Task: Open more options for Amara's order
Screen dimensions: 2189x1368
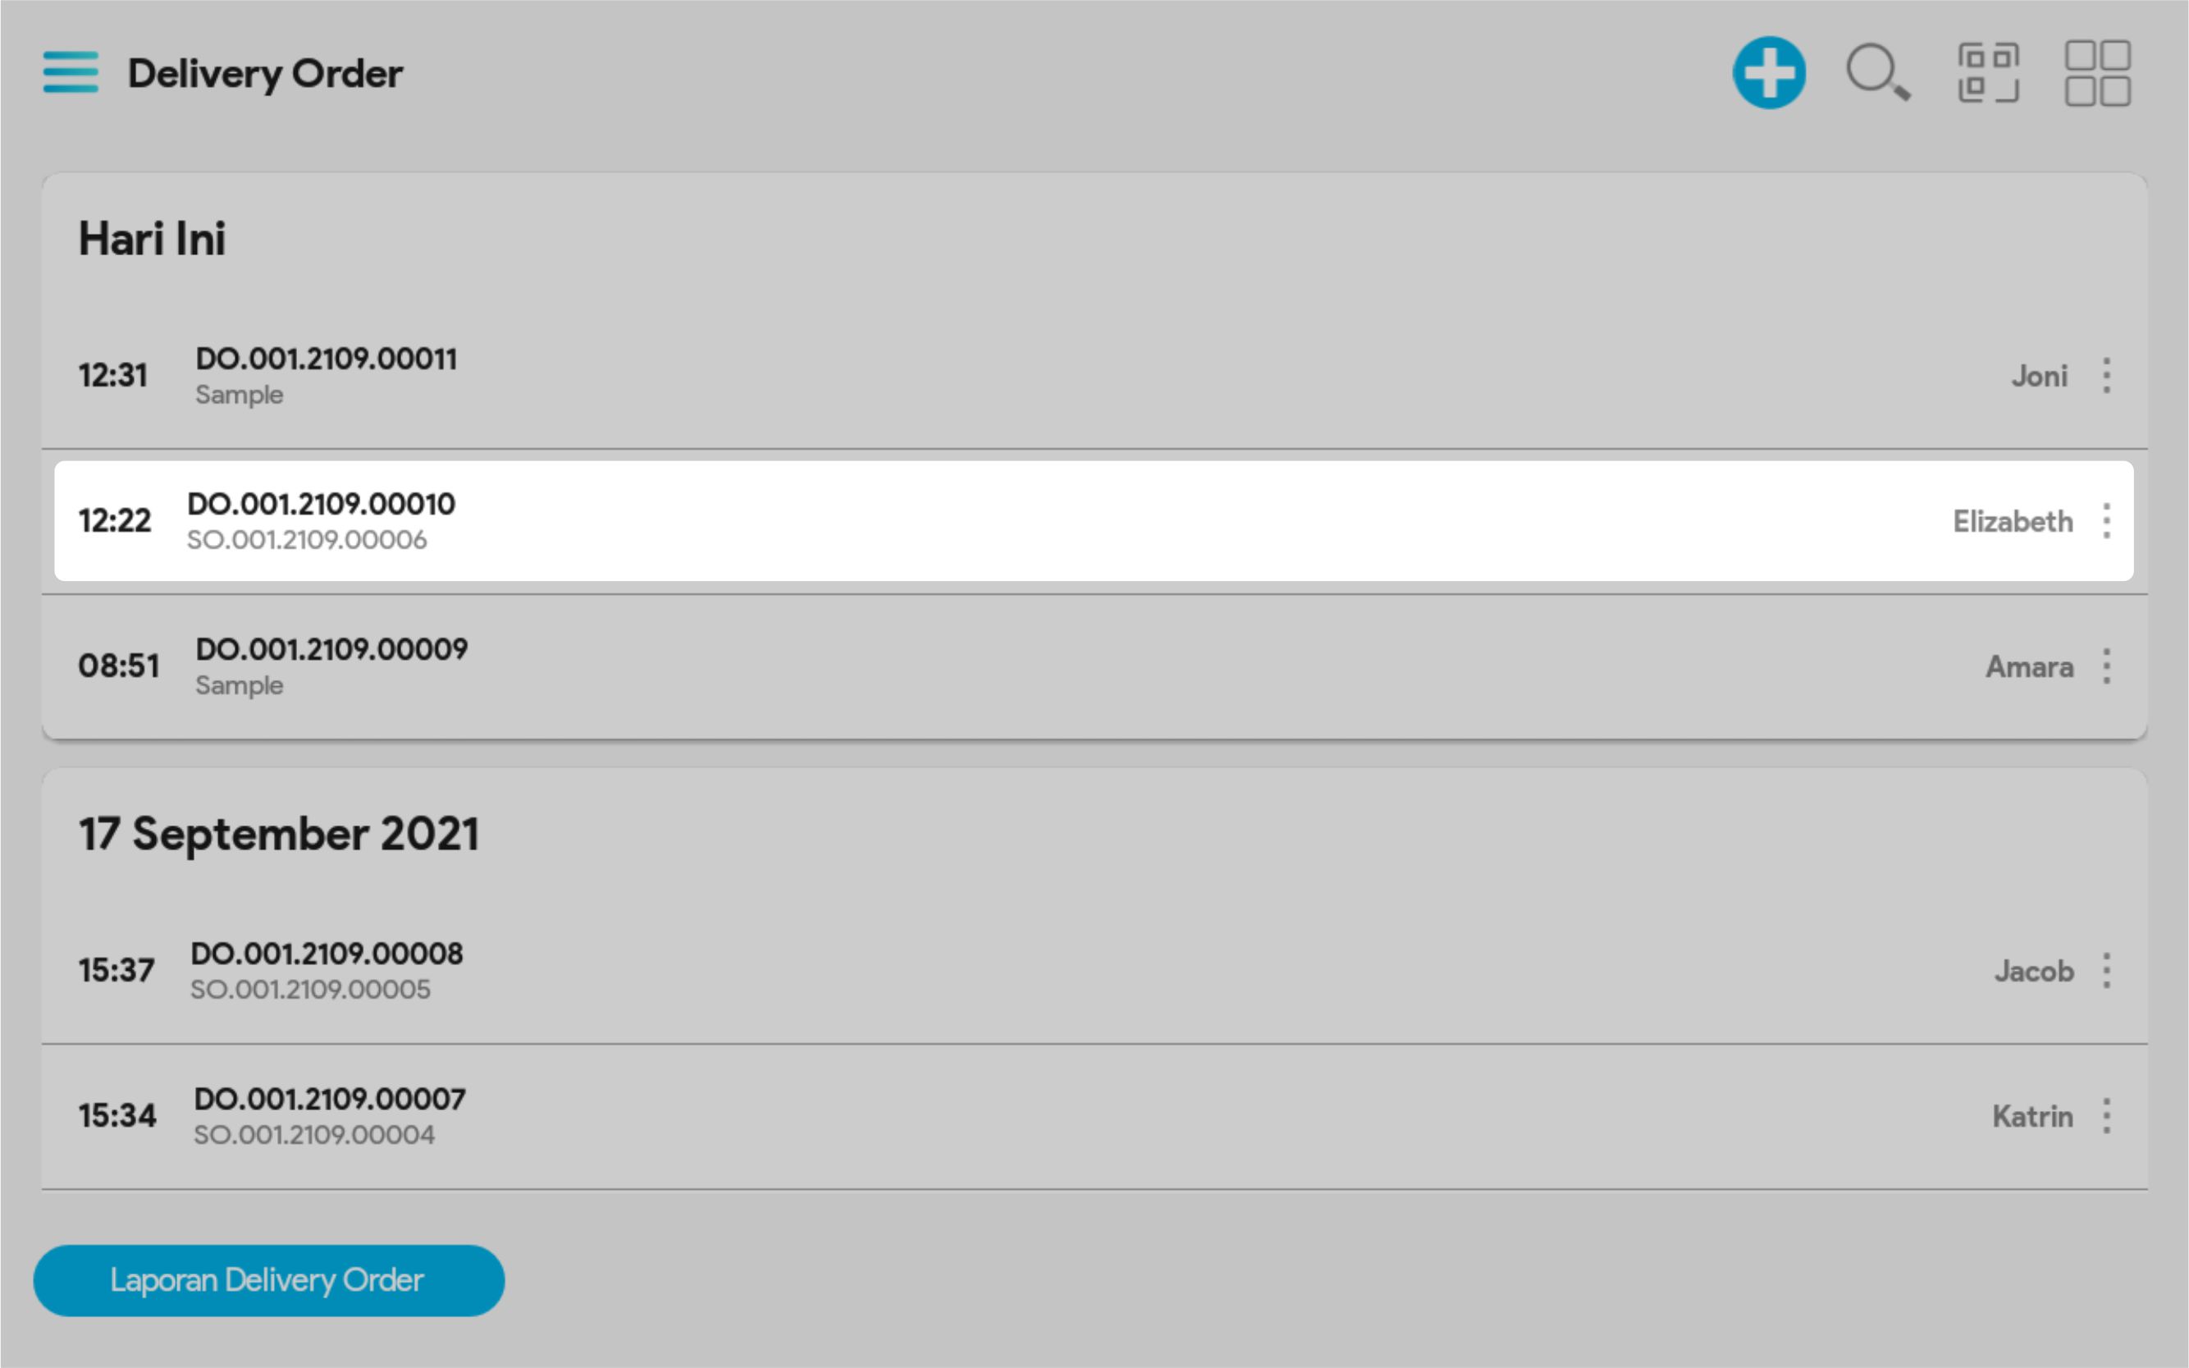Action: pyautogui.click(x=2107, y=667)
